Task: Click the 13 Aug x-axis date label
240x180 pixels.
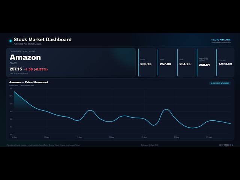Action: point(46,137)
